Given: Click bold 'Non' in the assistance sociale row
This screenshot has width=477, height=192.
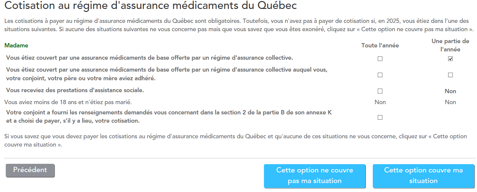Looking at the screenshot, I should (450, 91).
